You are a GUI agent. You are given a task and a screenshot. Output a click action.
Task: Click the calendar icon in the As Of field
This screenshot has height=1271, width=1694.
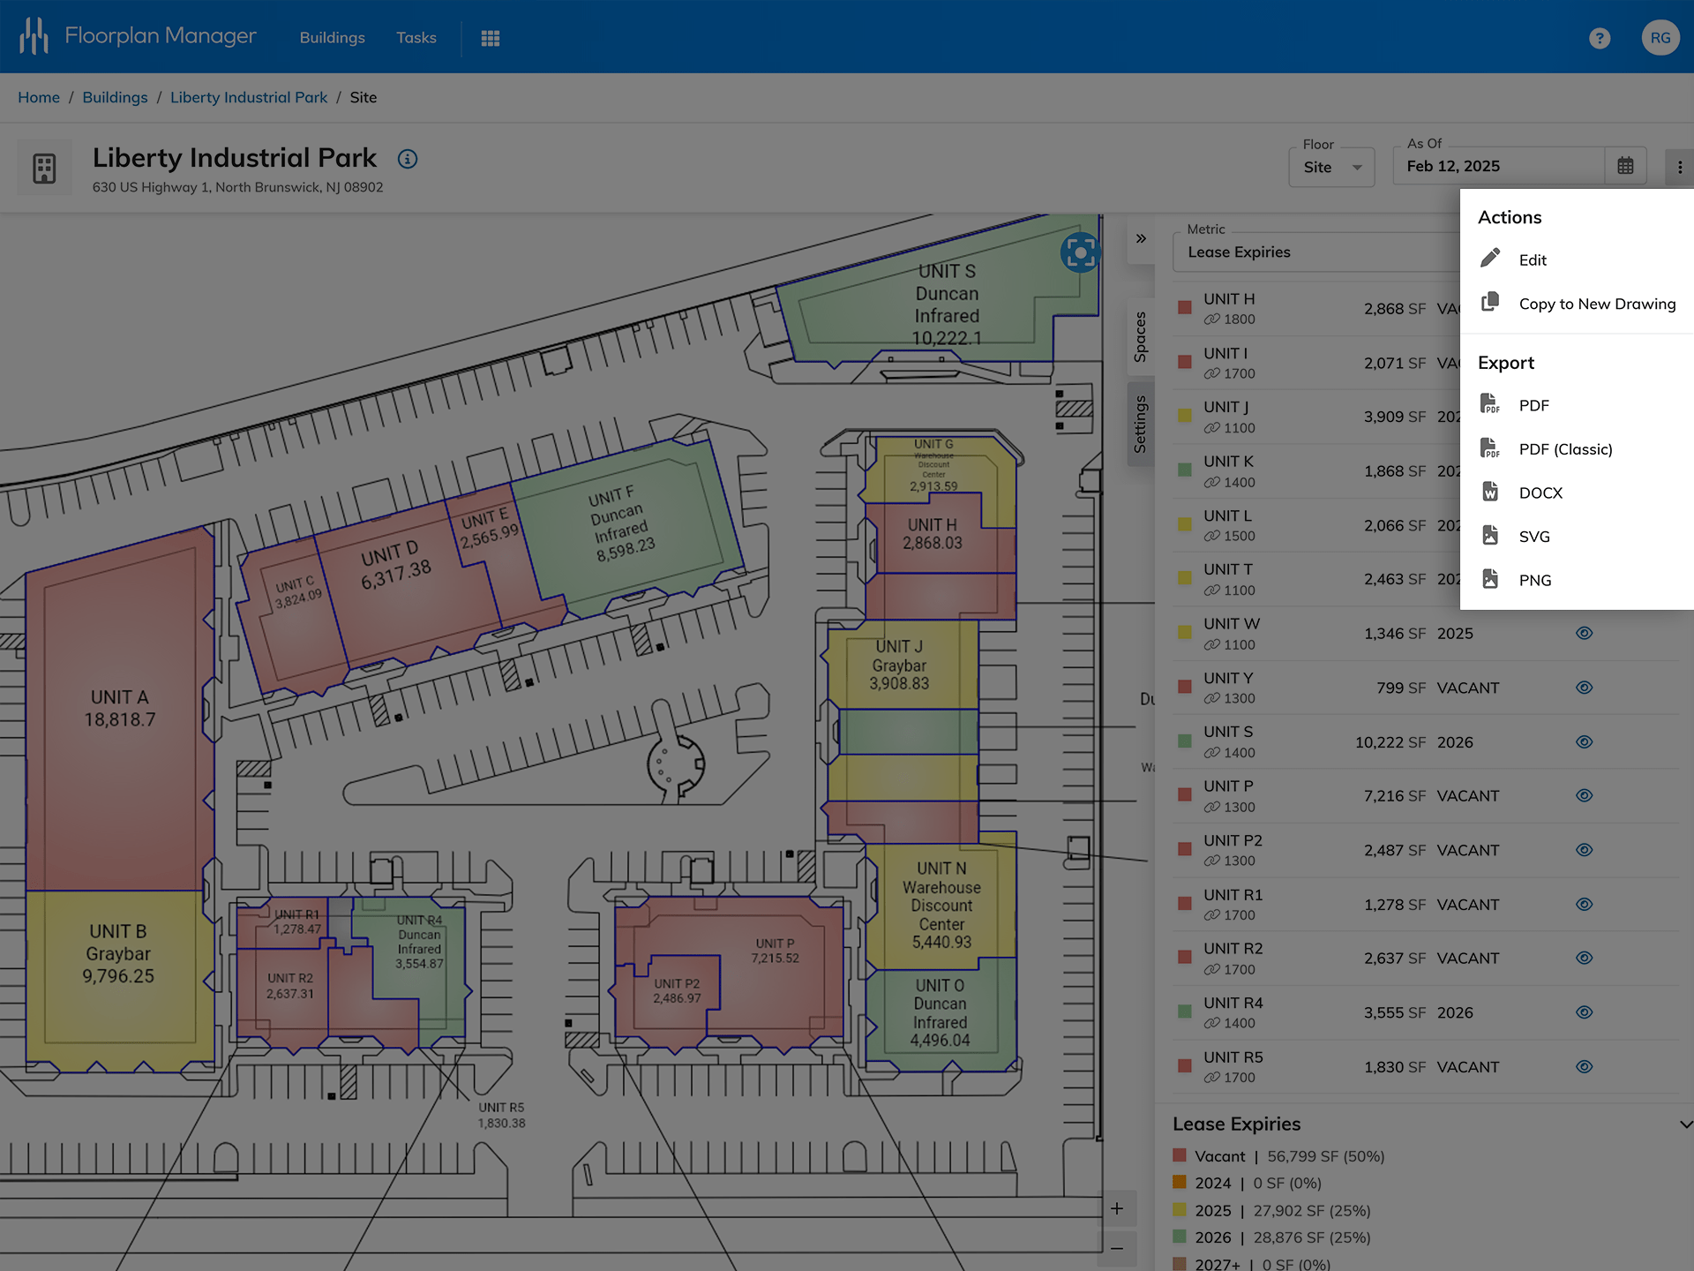click(x=1625, y=165)
